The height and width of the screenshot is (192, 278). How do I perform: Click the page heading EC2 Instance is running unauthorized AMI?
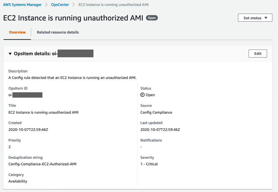[x=72, y=18]
